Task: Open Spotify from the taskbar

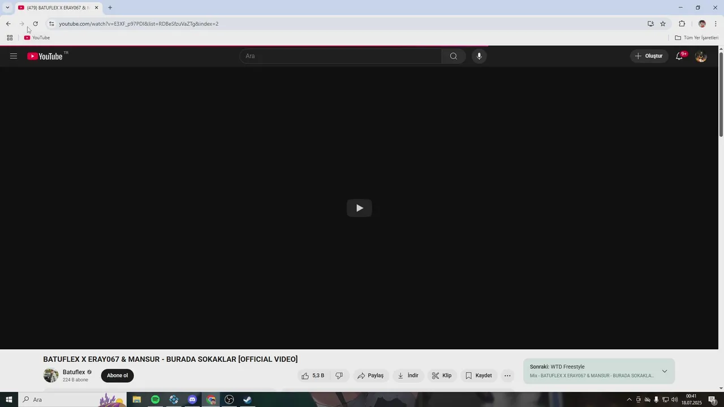Action: coord(155,400)
